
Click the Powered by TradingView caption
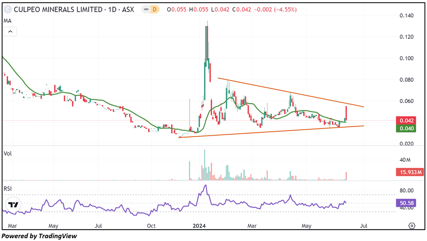pos(40,236)
